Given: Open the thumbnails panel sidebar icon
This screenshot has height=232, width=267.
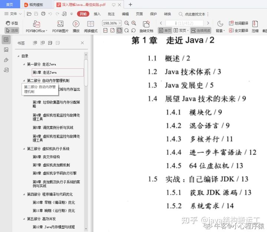Looking at the screenshot, I should click(6, 50).
